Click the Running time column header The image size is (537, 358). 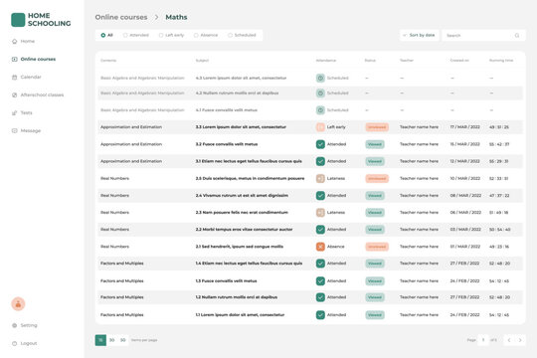tap(501, 61)
